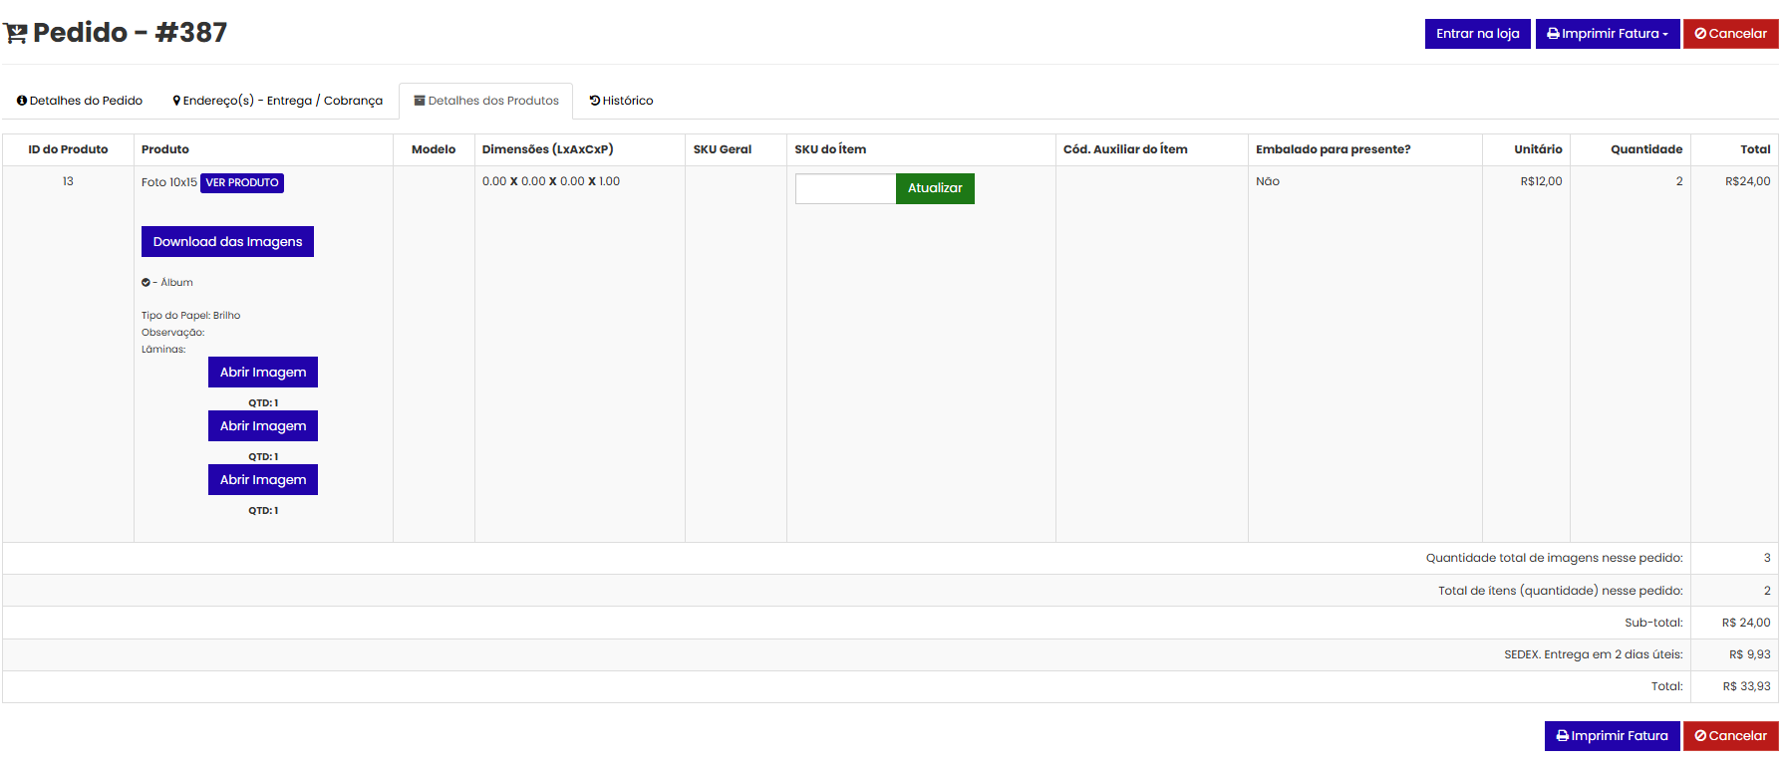
Task: Click the box icon on Detalhes dos Produtos
Action: (420, 101)
